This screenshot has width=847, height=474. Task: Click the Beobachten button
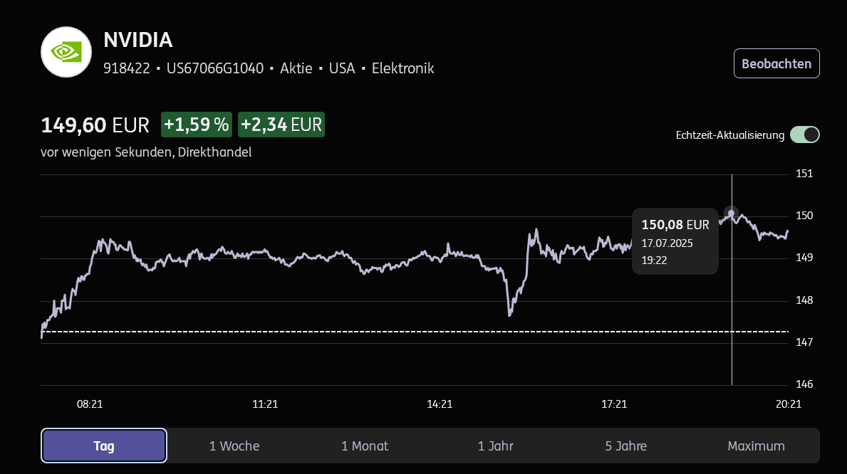coord(776,64)
